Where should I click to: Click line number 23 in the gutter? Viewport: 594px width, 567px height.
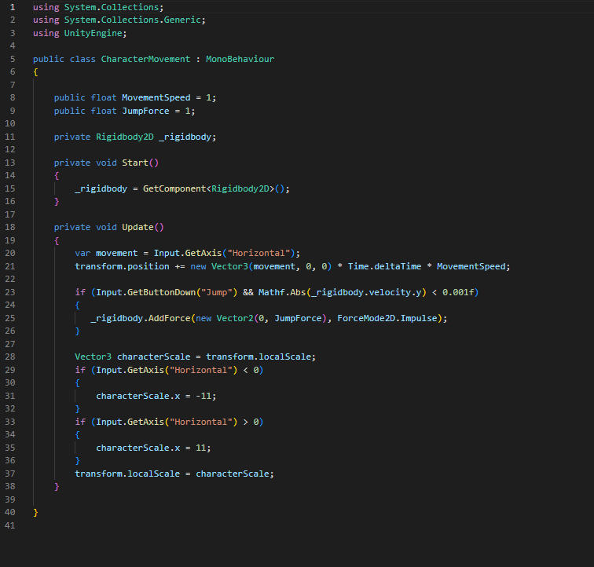coord(12,292)
